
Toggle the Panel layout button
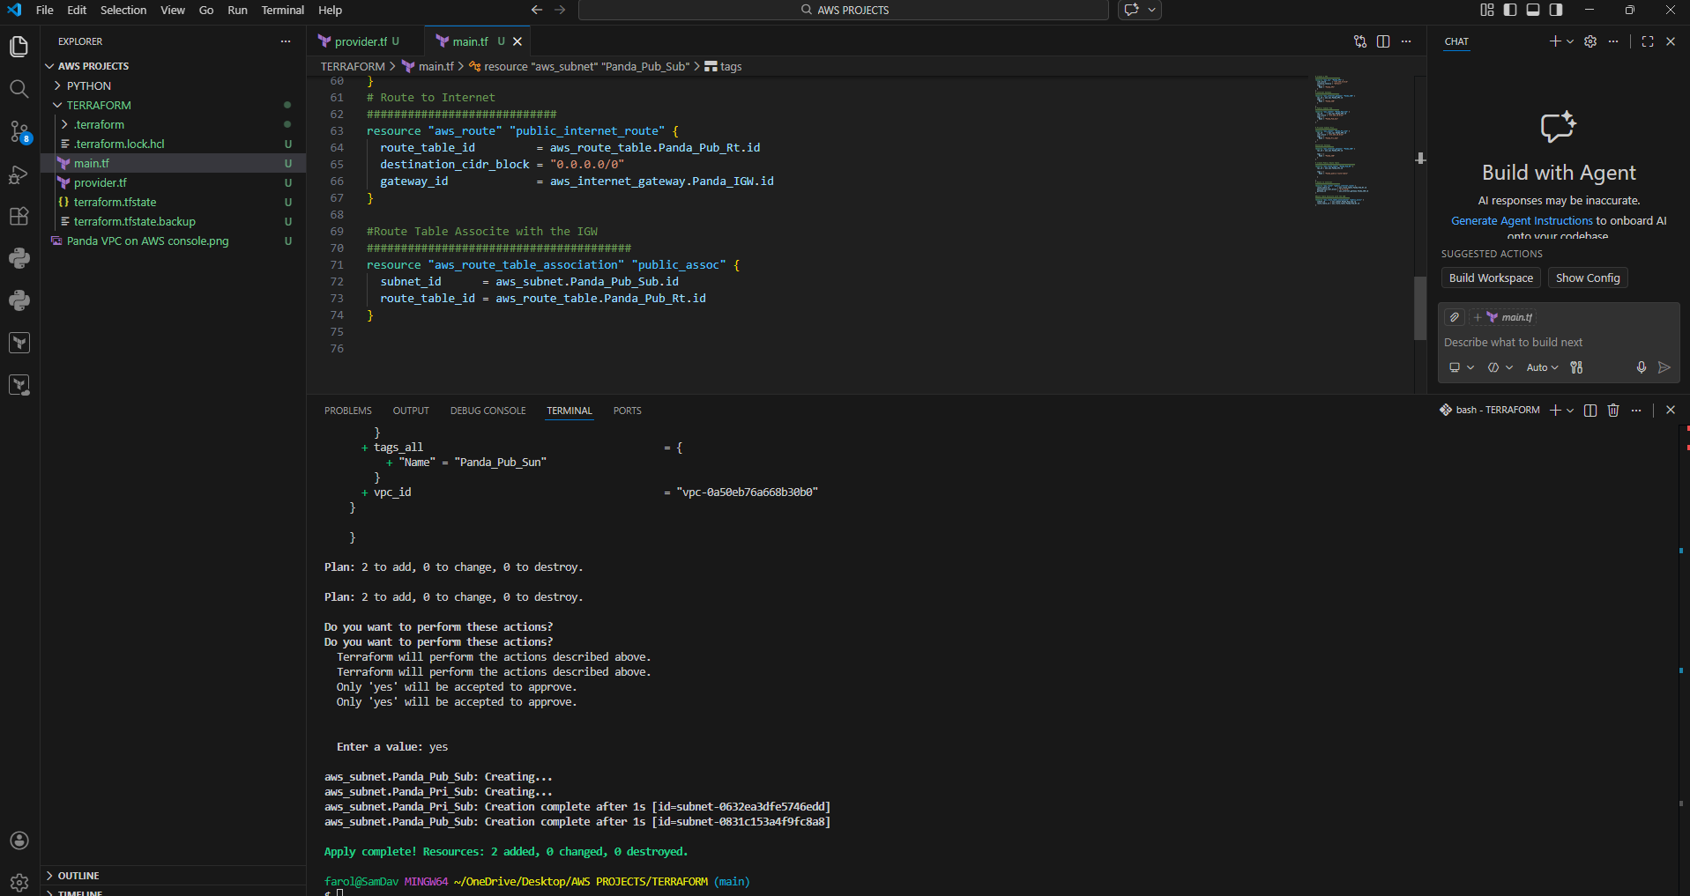1533,10
